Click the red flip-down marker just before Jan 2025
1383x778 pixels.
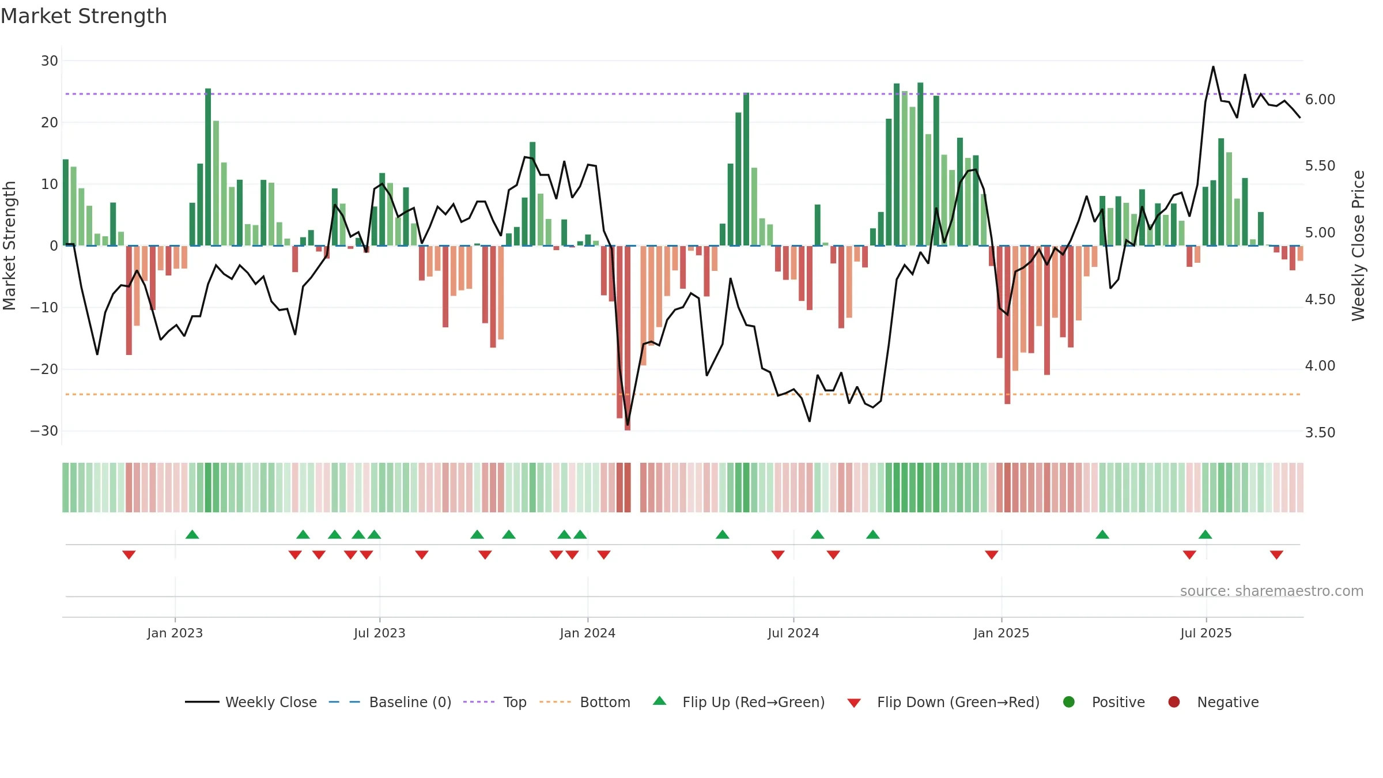tap(992, 554)
